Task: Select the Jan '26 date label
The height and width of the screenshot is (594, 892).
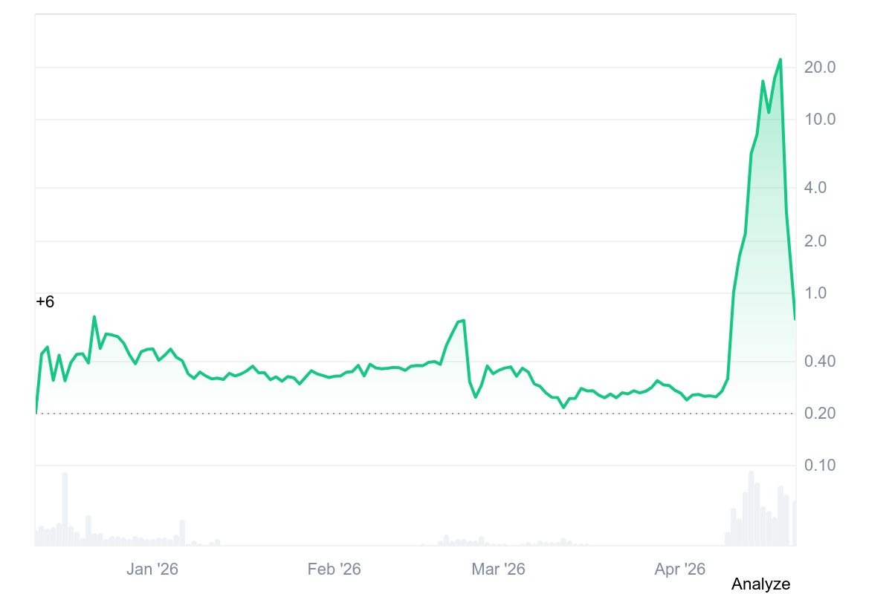Action: pyautogui.click(x=152, y=569)
